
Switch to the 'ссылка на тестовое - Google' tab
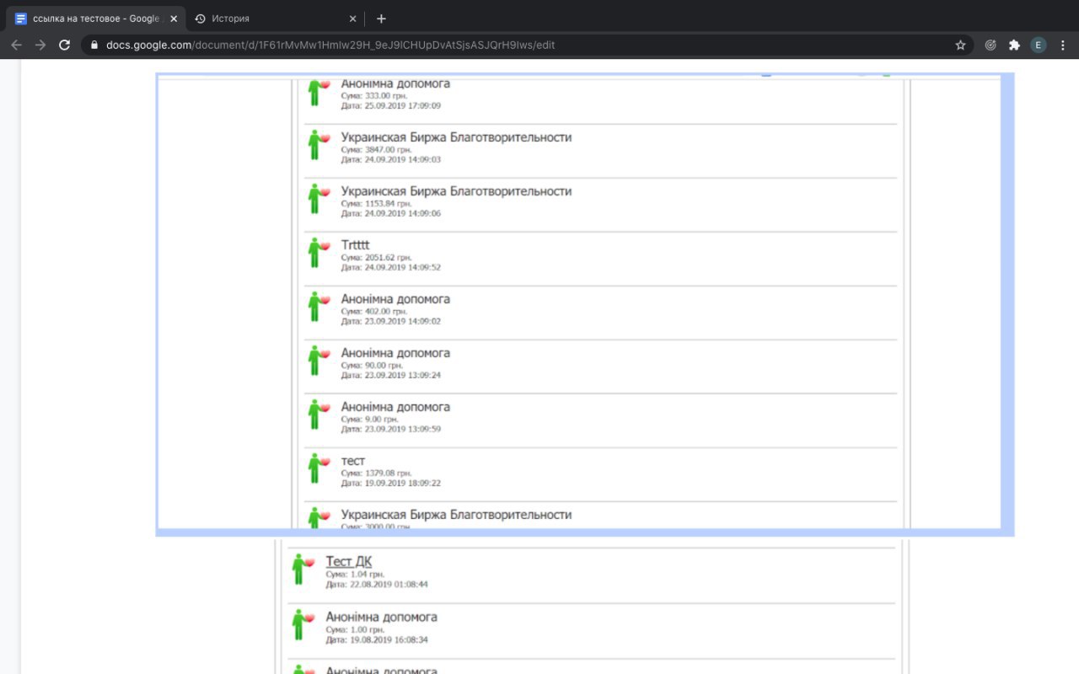[x=95, y=19]
